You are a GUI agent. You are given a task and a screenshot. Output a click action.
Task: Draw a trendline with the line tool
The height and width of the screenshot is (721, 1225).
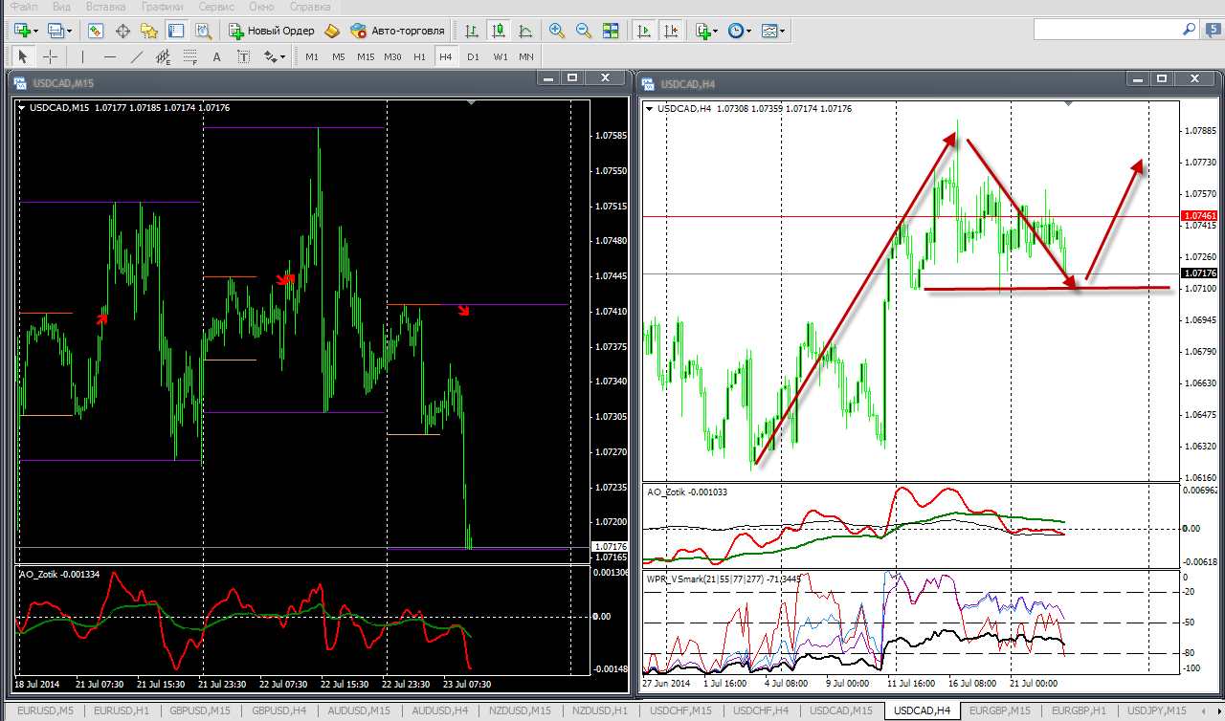137,56
